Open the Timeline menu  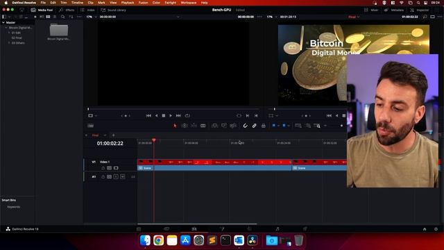tap(77, 3)
